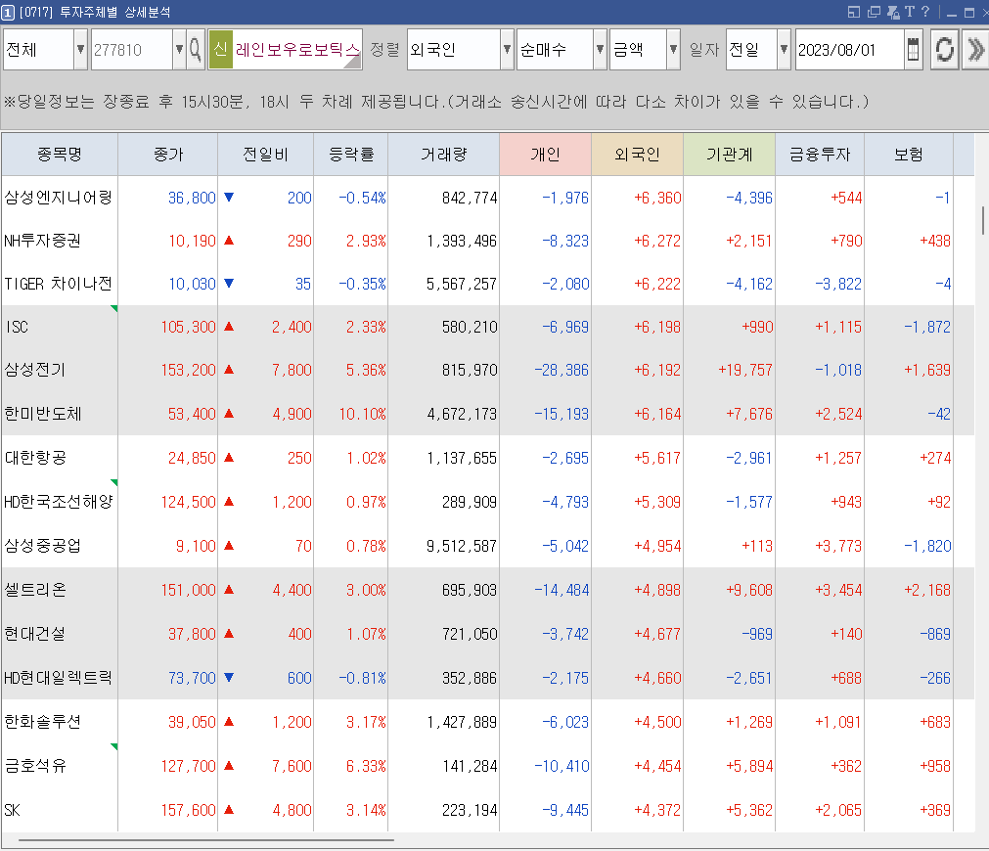Image resolution: width=989 pixels, height=851 pixels.
Task: Select the 삼성엔지니어링 row name
Action: coord(58,198)
